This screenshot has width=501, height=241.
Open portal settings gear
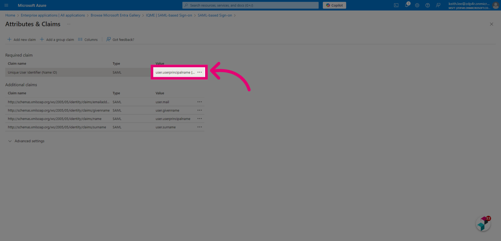click(417, 5)
